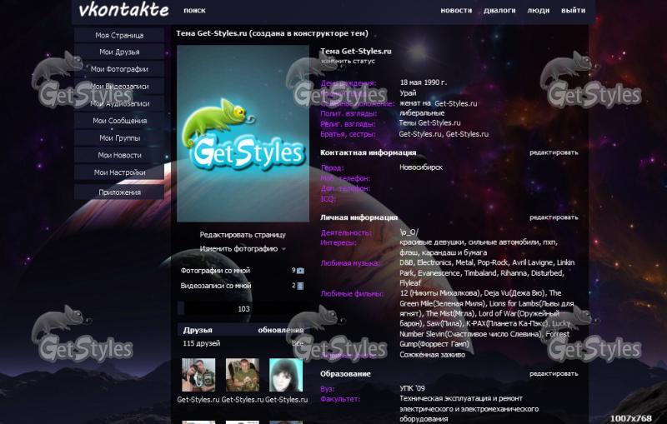Click the video icon next to 2

tap(300, 286)
